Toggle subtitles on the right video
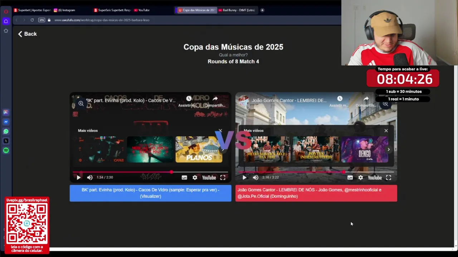This screenshot has width=458, height=257. coord(350,177)
